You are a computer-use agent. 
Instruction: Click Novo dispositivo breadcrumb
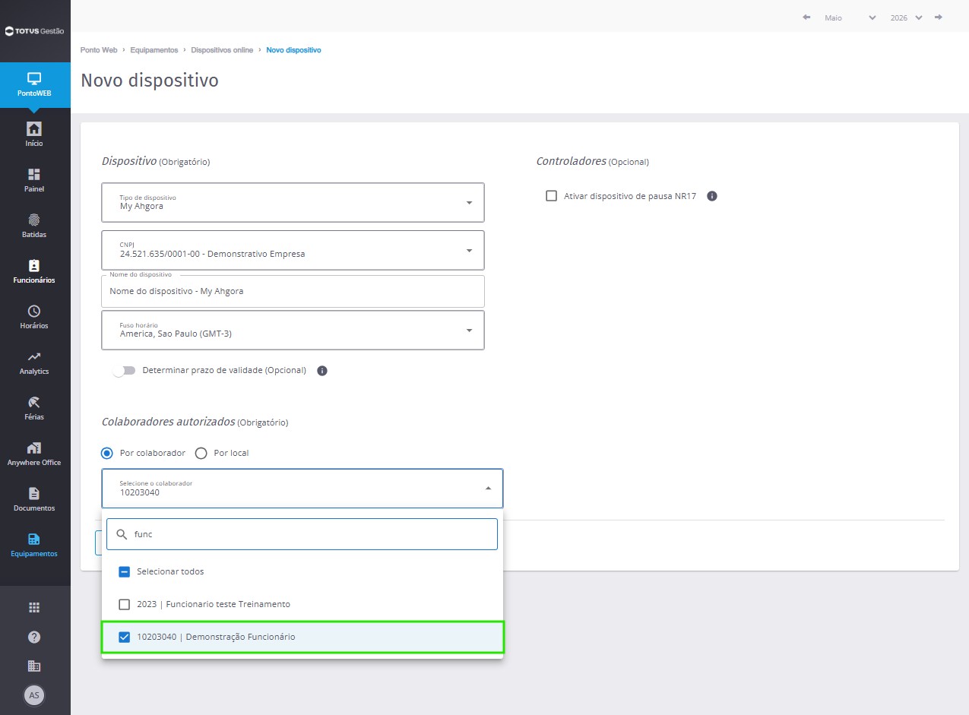(x=293, y=50)
